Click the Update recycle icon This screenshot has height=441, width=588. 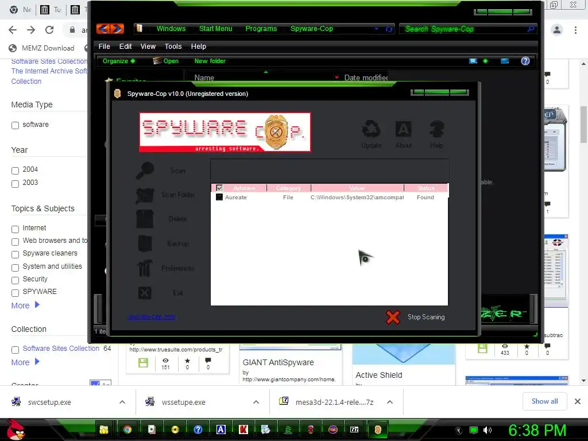(372, 129)
